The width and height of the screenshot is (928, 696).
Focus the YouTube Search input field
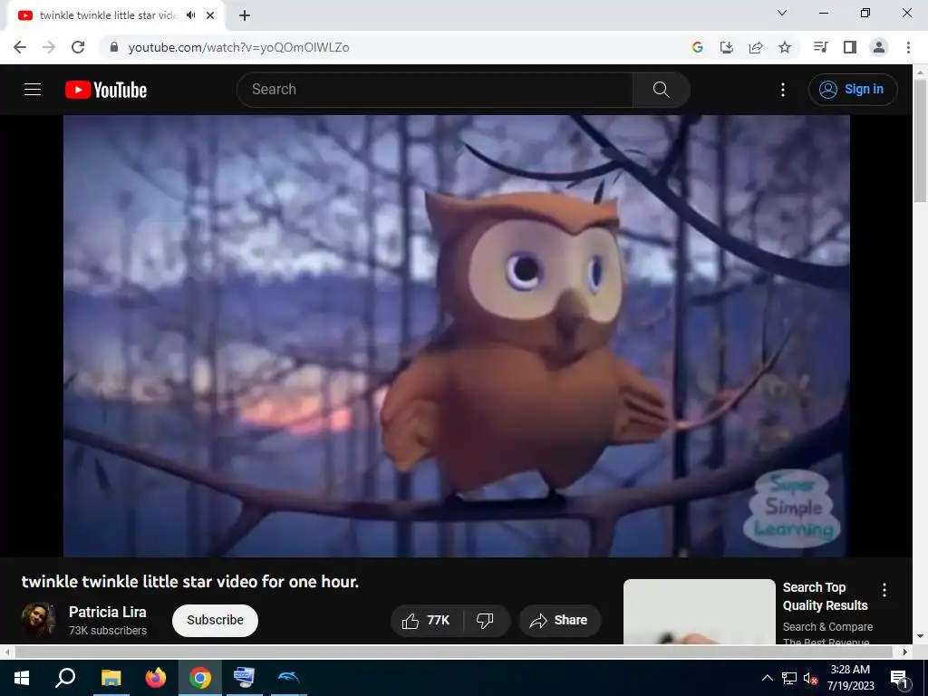click(435, 90)
